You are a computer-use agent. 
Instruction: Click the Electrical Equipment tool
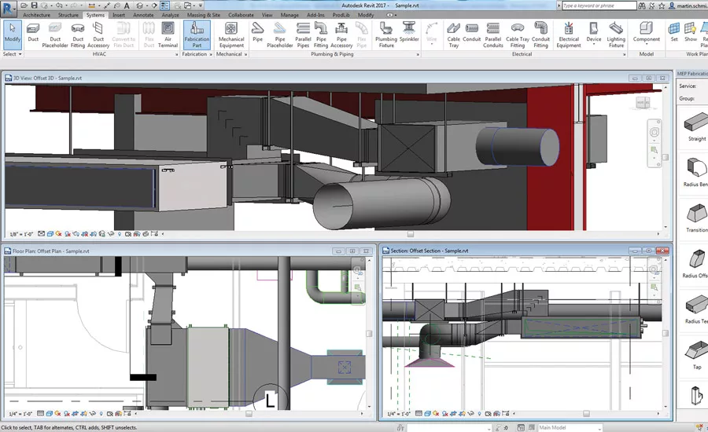pos(569,35)
